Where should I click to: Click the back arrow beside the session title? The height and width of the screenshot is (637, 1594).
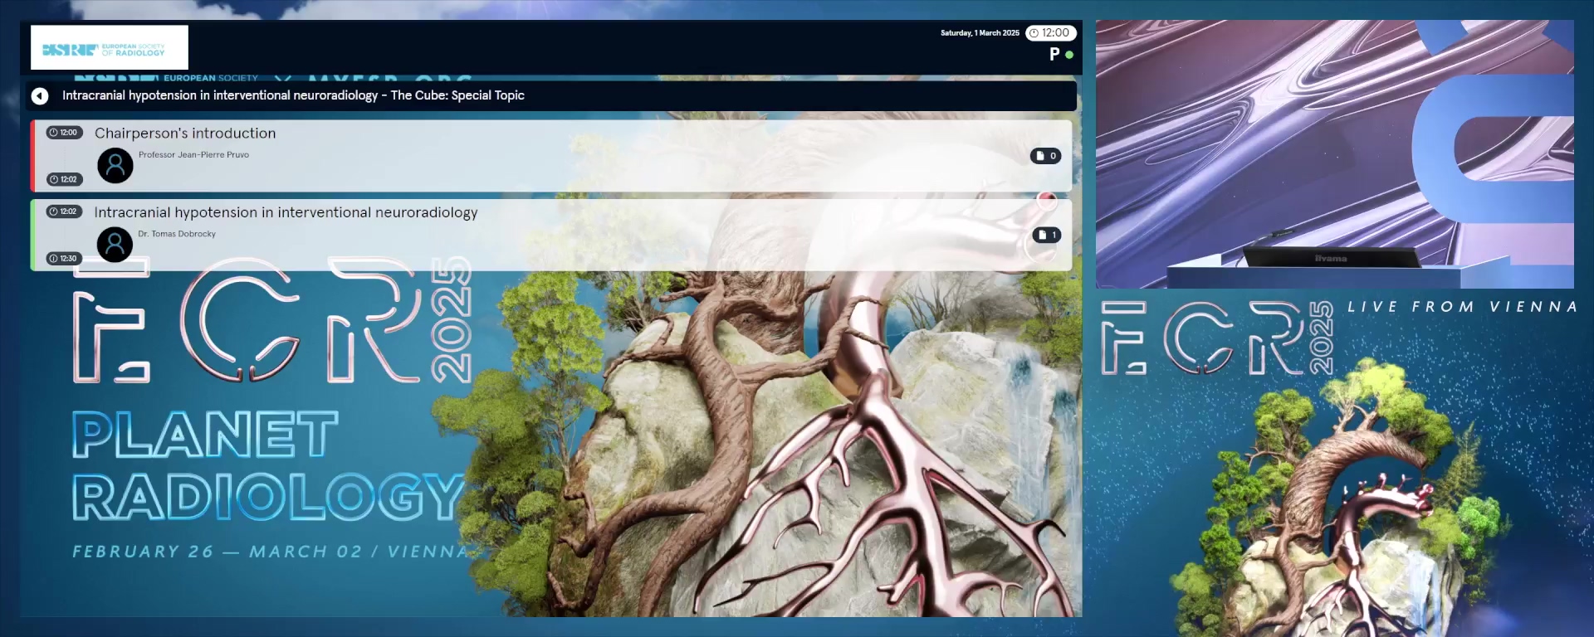point(40,96)
